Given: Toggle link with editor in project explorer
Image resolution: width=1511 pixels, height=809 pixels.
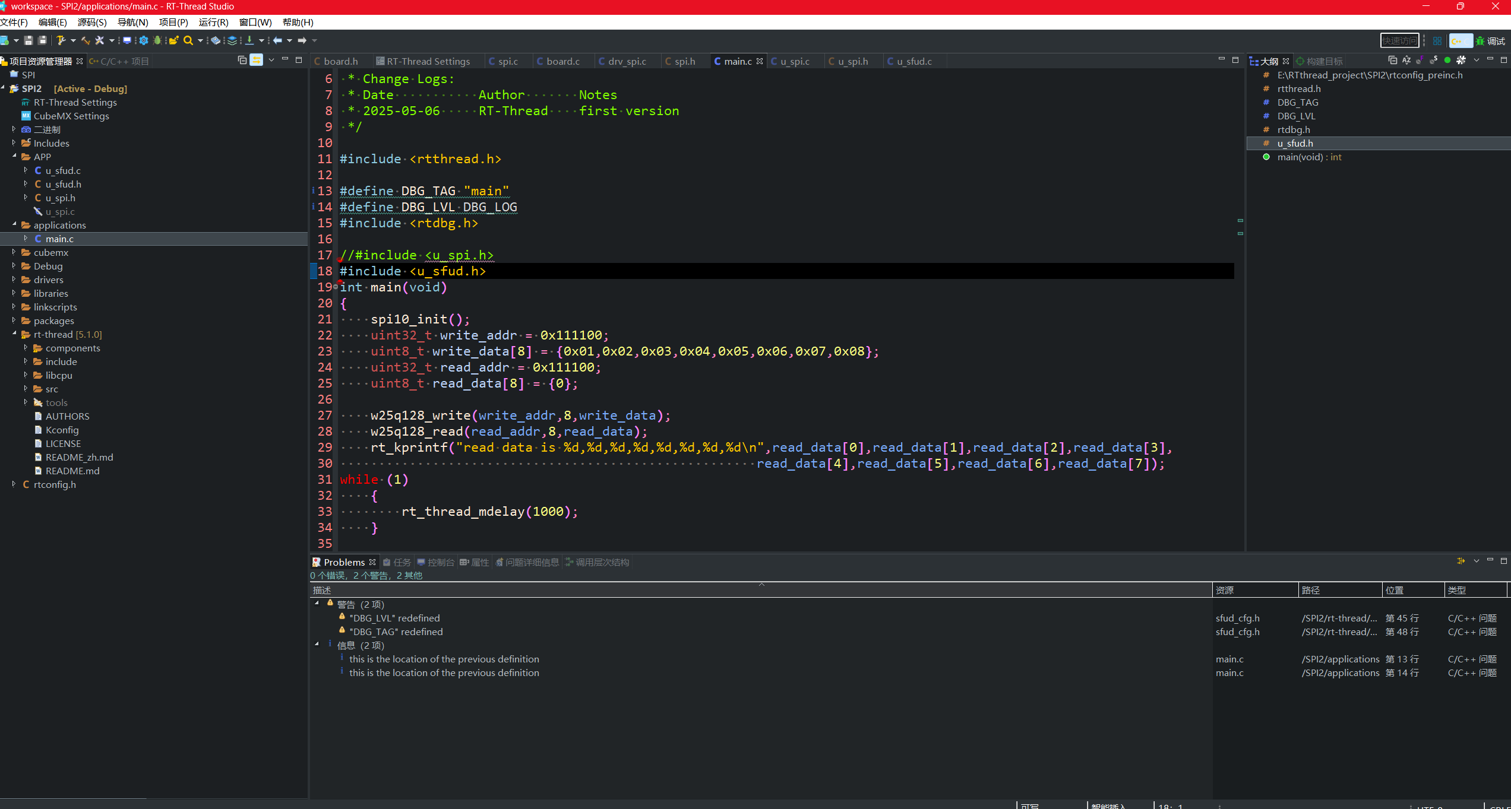Looking at the screenshot, I should [x=257, y=60].
